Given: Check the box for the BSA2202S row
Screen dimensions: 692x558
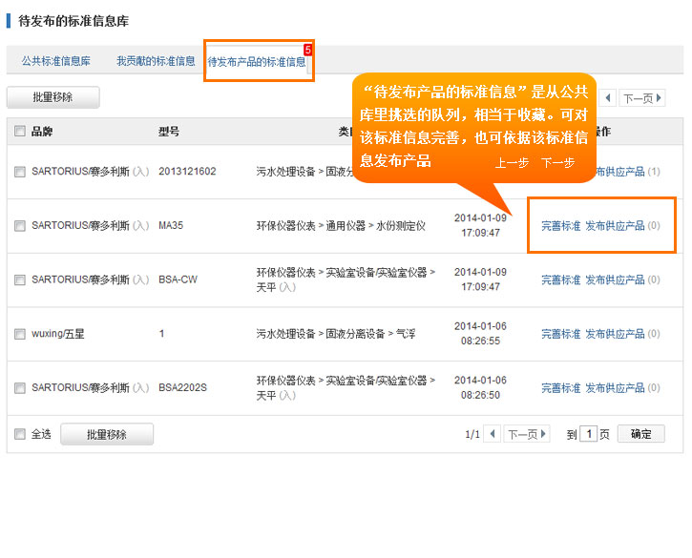Looking at the screenshot, I should [20, 388].
